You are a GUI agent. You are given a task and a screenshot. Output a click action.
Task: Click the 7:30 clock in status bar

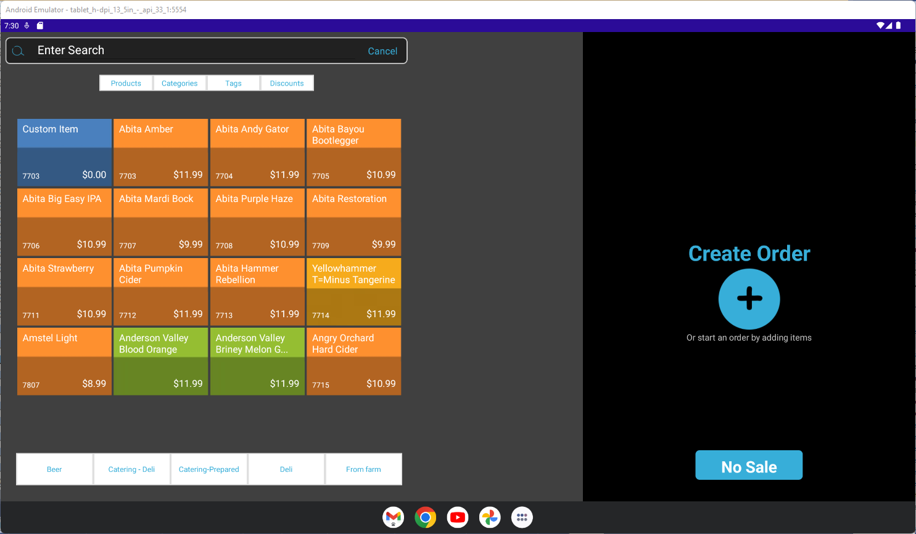12,26
